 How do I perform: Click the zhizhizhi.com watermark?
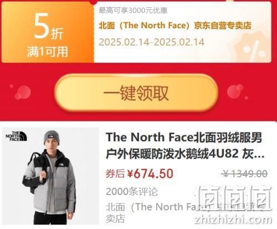[x=233, y=220]
